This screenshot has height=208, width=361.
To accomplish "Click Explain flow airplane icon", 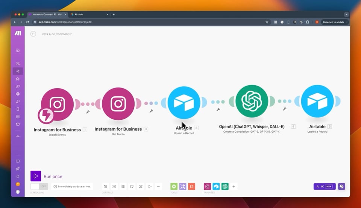I will (x=149, y=186).
